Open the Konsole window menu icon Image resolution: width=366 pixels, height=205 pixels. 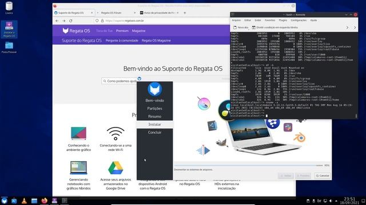coord(233,15)
